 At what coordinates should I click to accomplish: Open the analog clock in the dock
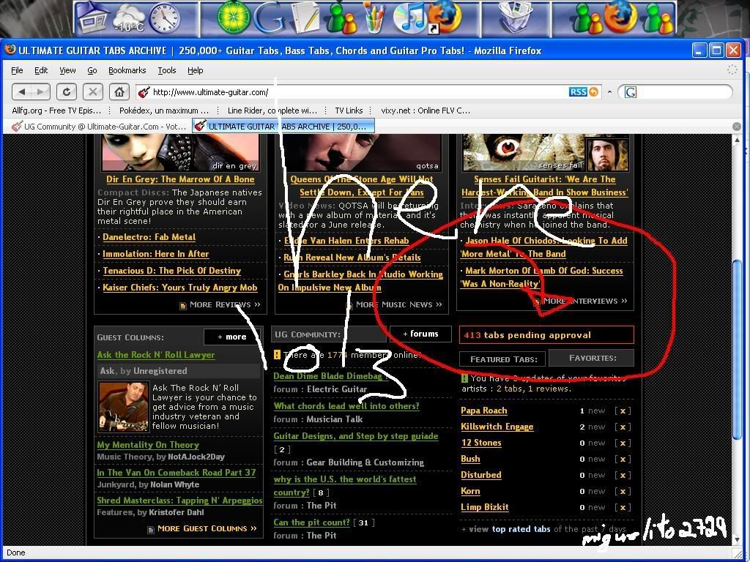165,18
